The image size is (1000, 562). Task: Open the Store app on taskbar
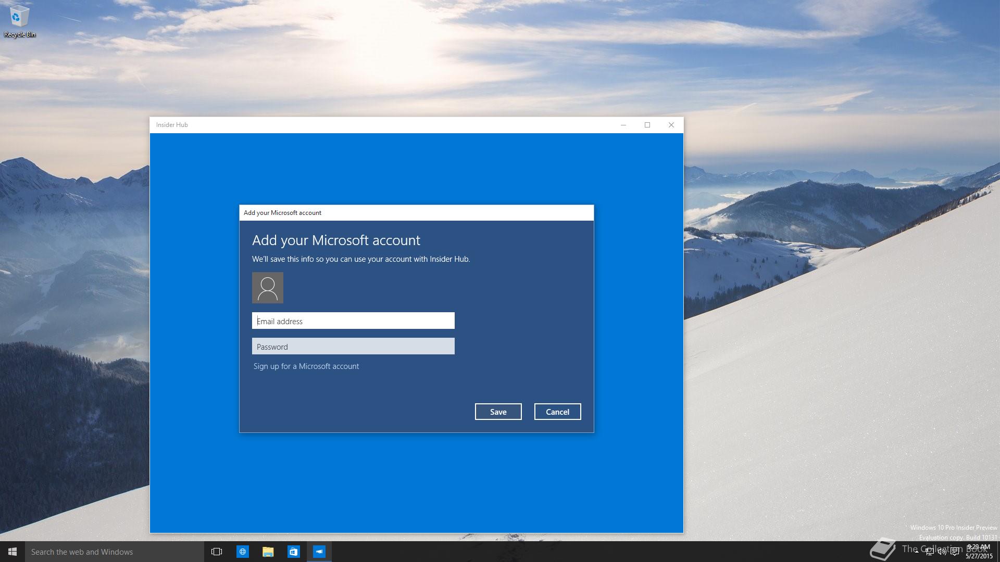click(293, 552)
